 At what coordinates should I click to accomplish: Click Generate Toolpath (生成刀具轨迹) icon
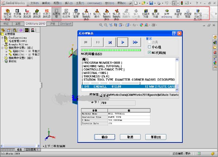(27, 13)
